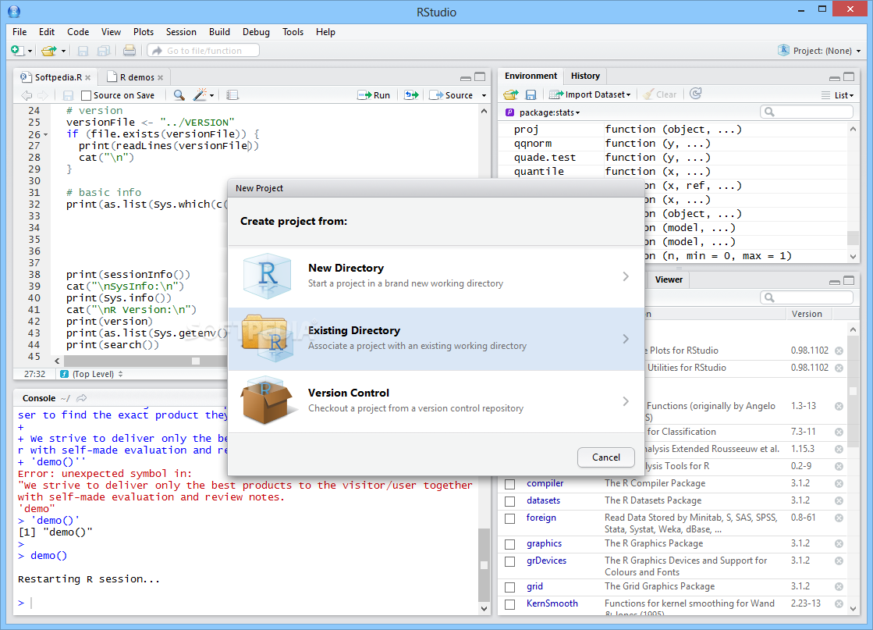The image size is (873, 630).
Task: Open the List view dropdown in Environment
Action: [838, 95]
